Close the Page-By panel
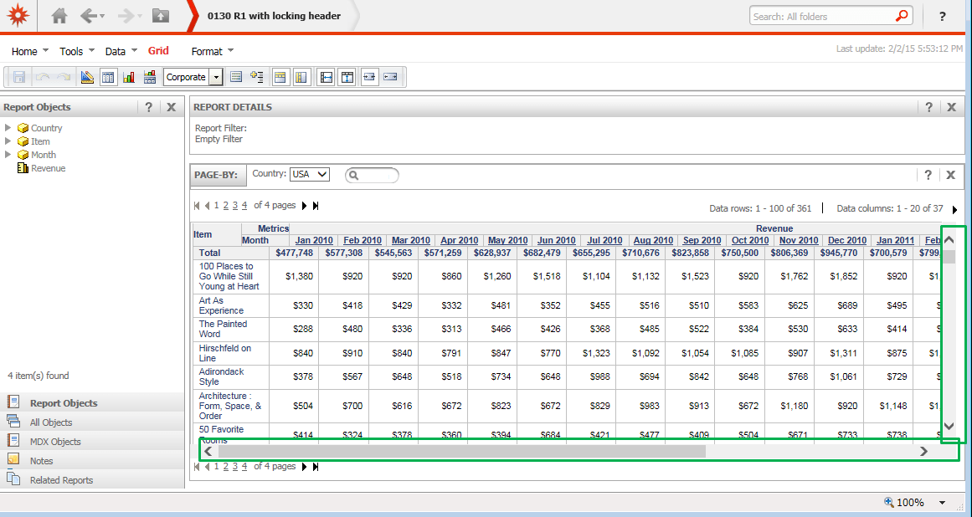The width and height of the screenshot is (972, 517). [951, 175]
